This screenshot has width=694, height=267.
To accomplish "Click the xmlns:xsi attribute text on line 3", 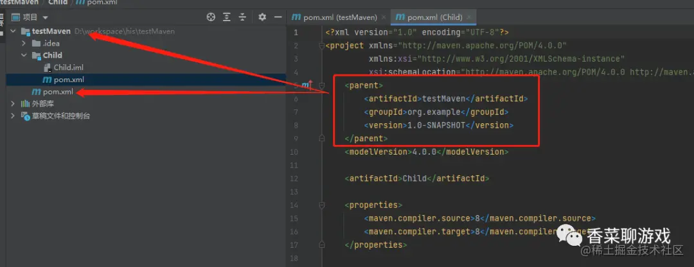I will coord(496,59).
